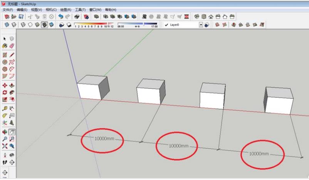The image size is (309, 180).
Task: Click the shadow month slider
Action: click(94, 24)
